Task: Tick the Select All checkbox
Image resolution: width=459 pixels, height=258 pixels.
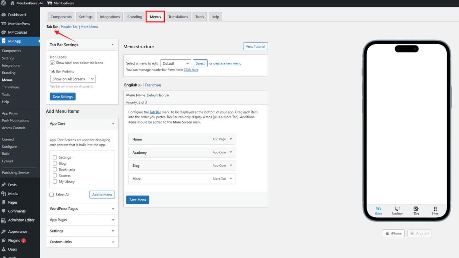Action: pos(52,195)
